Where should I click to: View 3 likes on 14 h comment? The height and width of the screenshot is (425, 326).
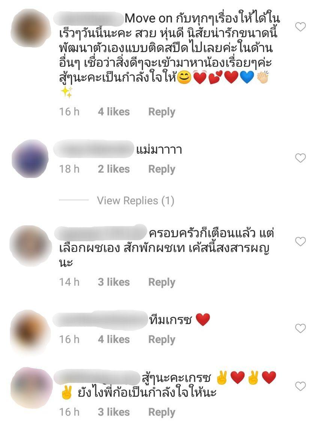[114, 282]
